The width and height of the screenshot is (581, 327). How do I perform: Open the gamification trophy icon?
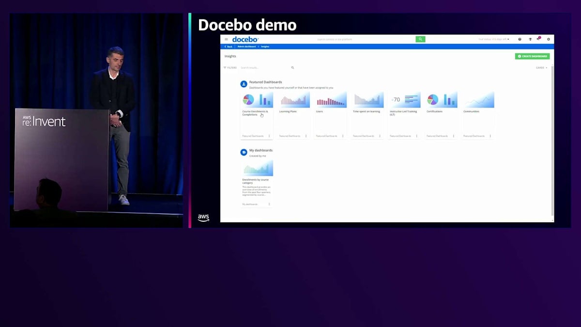click(x=530, y=39)
